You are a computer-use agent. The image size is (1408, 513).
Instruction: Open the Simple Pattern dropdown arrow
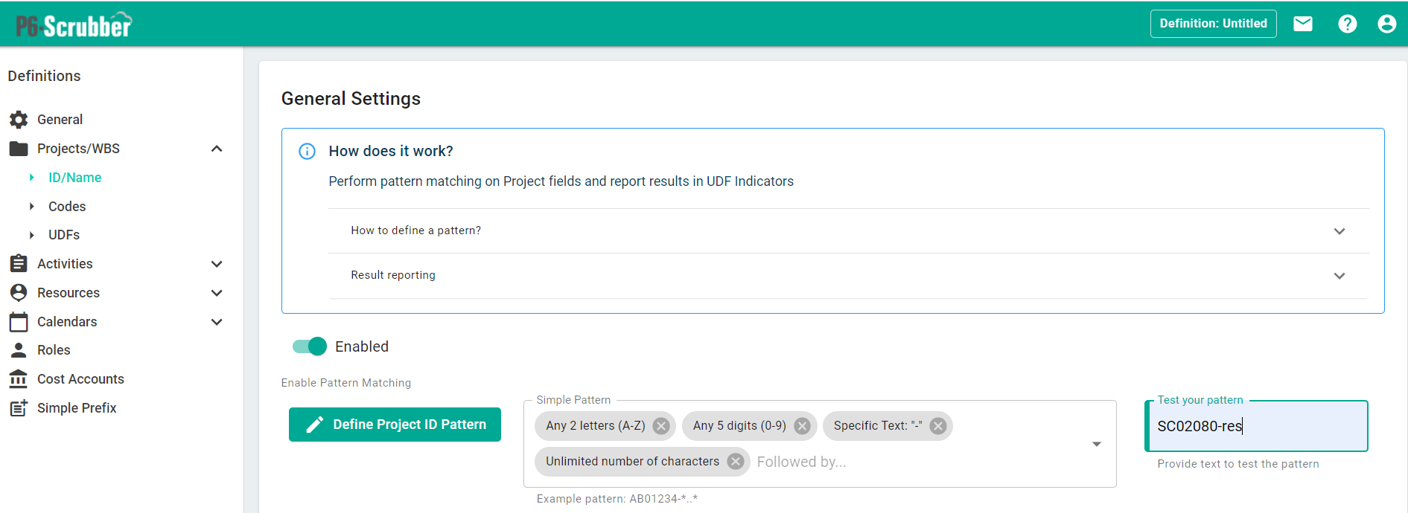(x=1096, y=444)
